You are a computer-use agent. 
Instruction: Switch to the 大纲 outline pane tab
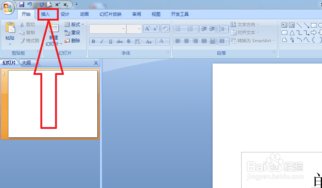[x=27, y=63]
